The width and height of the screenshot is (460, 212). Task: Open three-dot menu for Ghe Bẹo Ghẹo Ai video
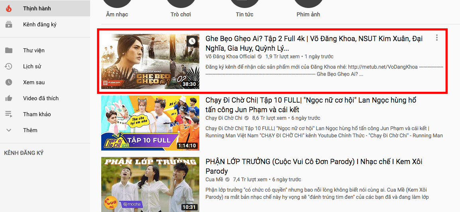pyautogui.click(x=437, y=38)
